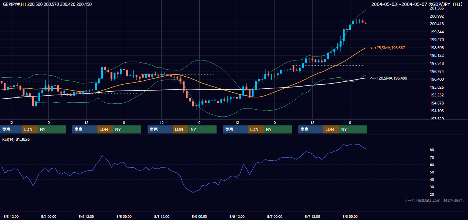Viewport: 468px width, 220px height.
Task: Click price axis value 196.400
Action: click(437, 79)
